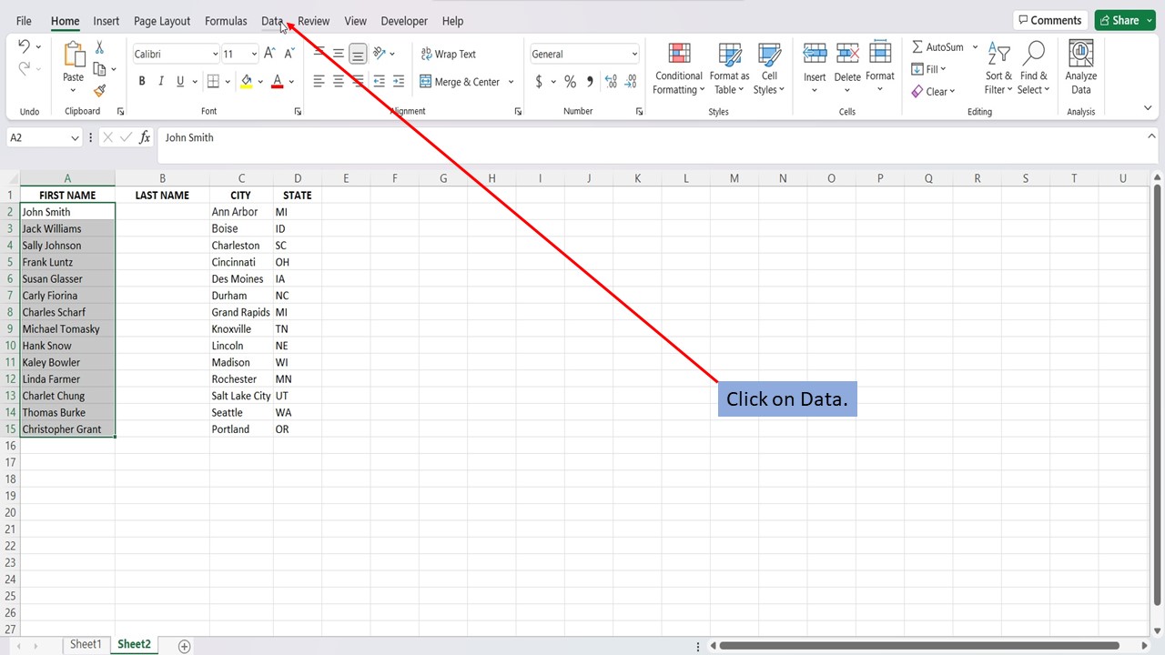Open Merge & Center dropdown arrow
The height and width of the screenshot is (655, 1165).
[x=511, y=82]
